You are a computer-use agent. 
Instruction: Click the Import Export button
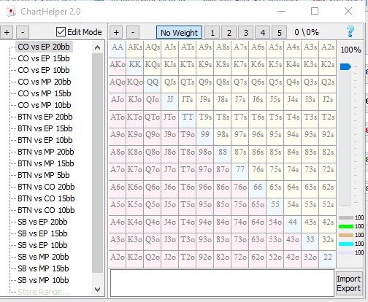[x=348, y=284]
